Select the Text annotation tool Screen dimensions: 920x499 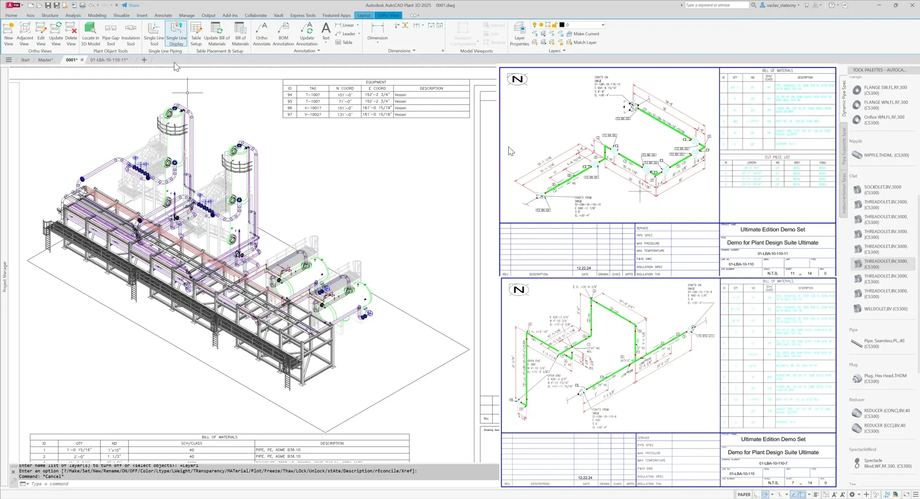(x=326, y=32)
